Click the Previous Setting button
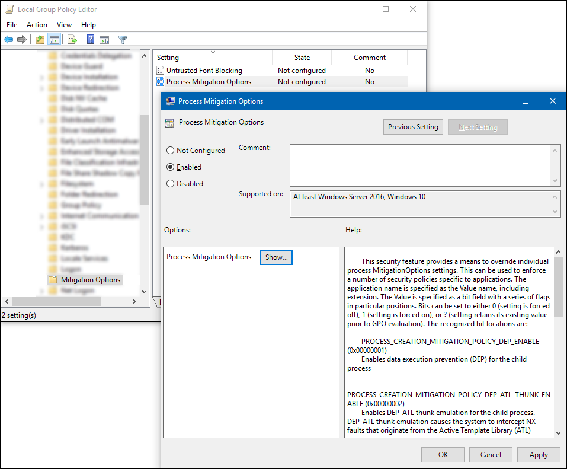 pyautogui.click(x=413, y=127)
